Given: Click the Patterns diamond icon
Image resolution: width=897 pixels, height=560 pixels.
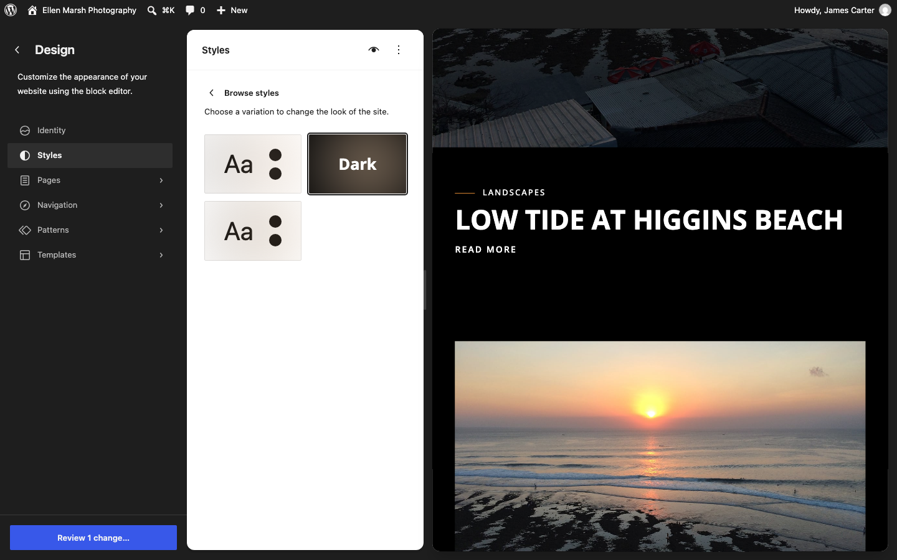Looking at the screenshot, I should [25, 230].
